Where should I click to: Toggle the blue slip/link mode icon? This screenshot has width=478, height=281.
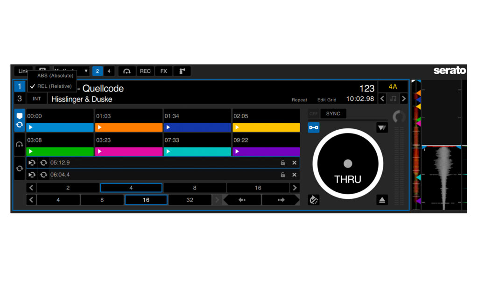click(314, 127)
